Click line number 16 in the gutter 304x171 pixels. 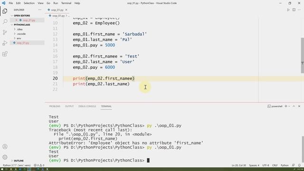(x=55, y=56)
